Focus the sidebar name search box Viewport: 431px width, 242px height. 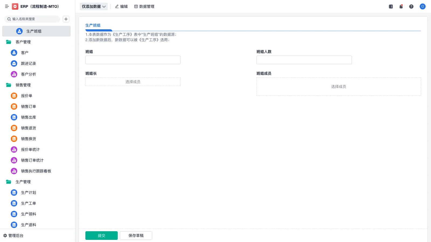point(32,19)
